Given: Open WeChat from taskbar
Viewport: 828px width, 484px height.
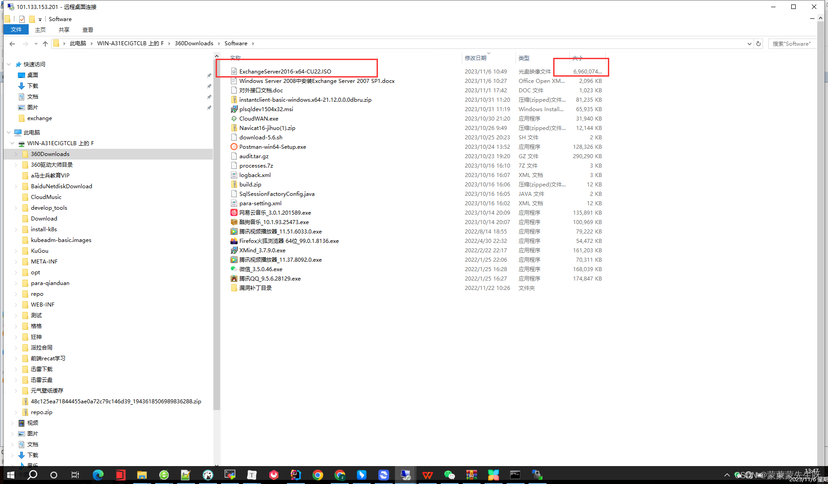Looking at the screenshot, I should tap(450, 475).
